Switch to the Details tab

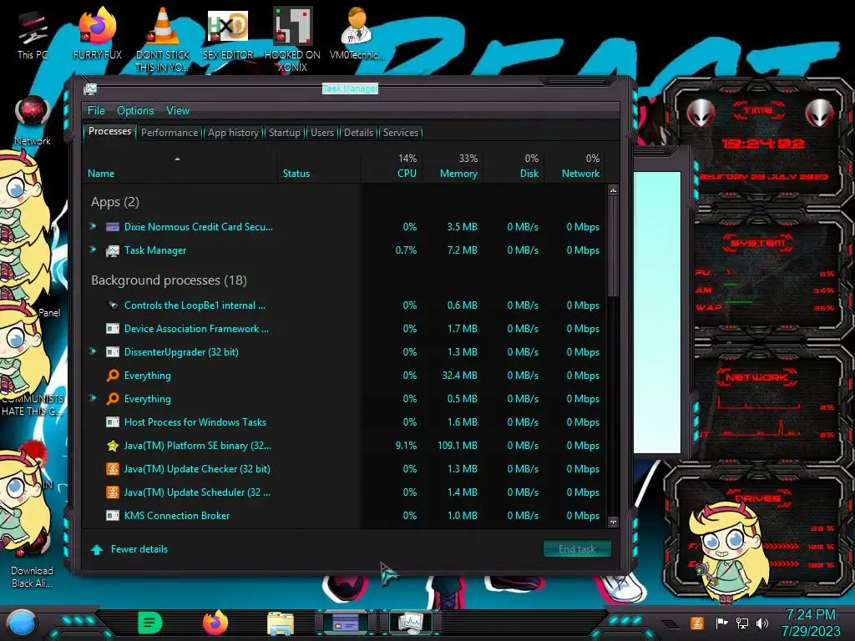tap(358, 133)
